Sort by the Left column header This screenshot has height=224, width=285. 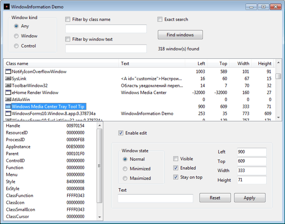coord(196,64)
